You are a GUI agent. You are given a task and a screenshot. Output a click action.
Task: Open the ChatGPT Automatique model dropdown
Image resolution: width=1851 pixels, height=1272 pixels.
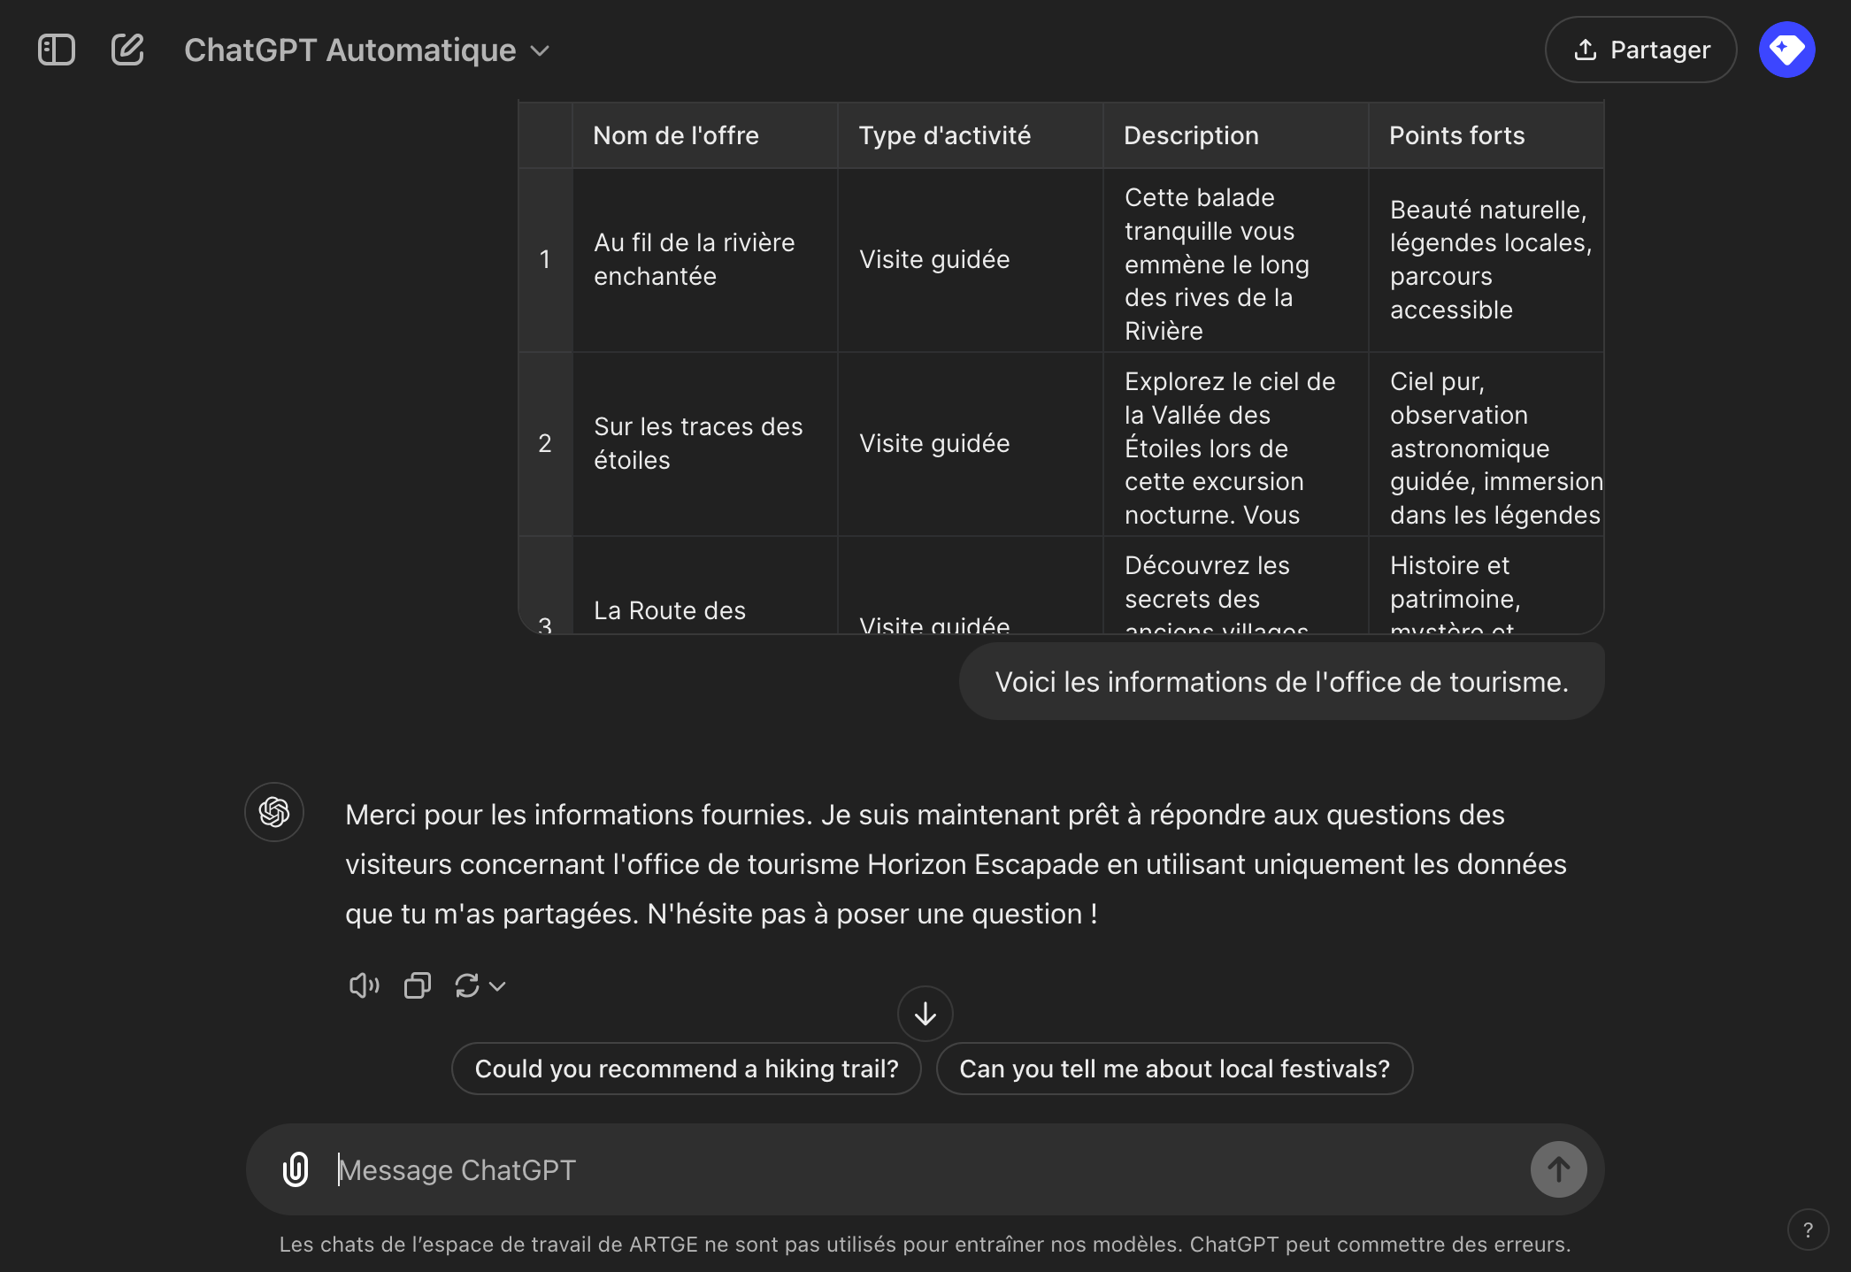tap(366, 50)
